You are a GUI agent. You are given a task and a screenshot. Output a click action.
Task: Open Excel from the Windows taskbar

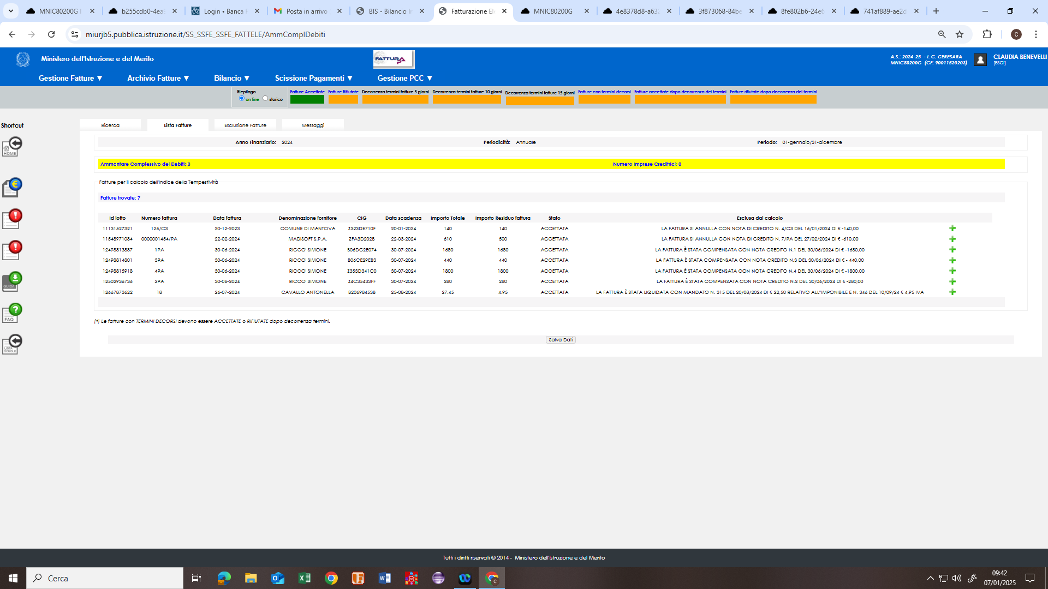pyautogui.click(x=305, y=578)
